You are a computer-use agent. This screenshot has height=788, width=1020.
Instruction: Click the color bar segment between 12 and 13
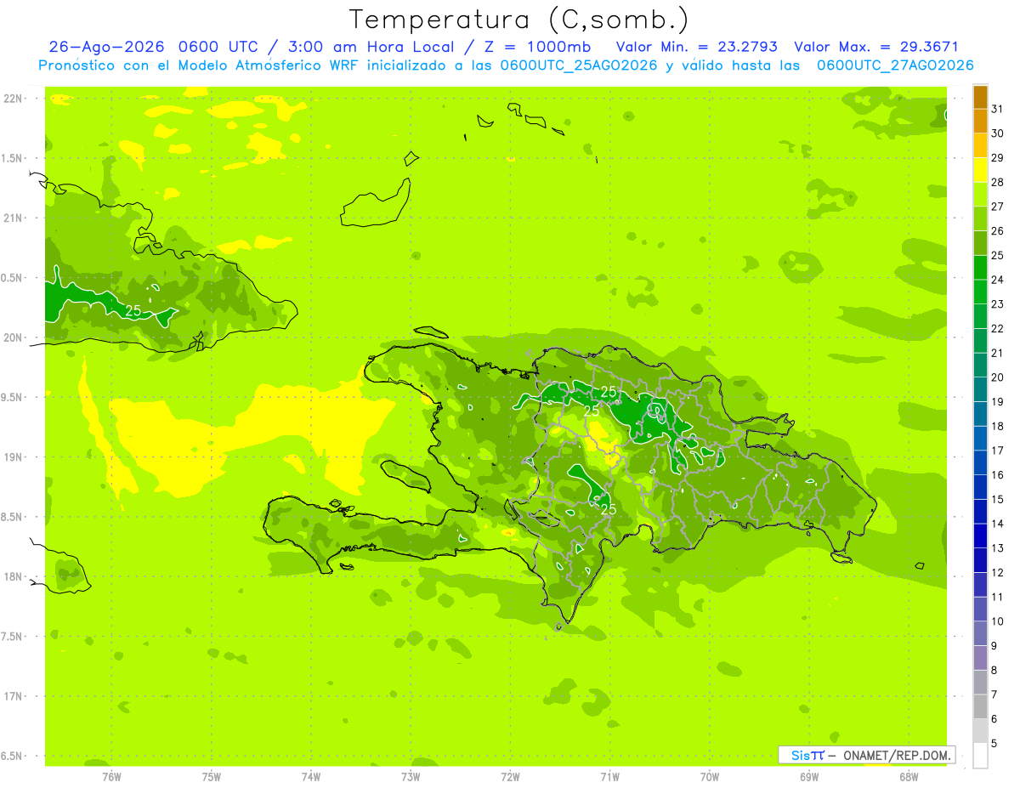pyautogui.click(x=980, y=560)
